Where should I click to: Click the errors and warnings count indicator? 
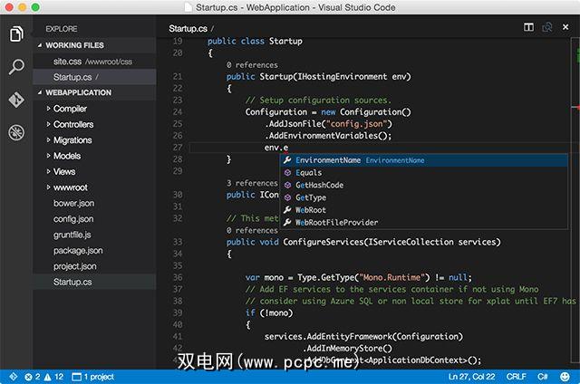(x=44, y=376)
